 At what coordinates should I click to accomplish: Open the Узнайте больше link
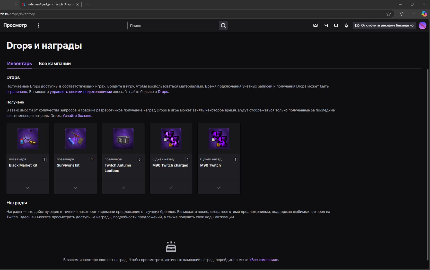click(77, 116)
